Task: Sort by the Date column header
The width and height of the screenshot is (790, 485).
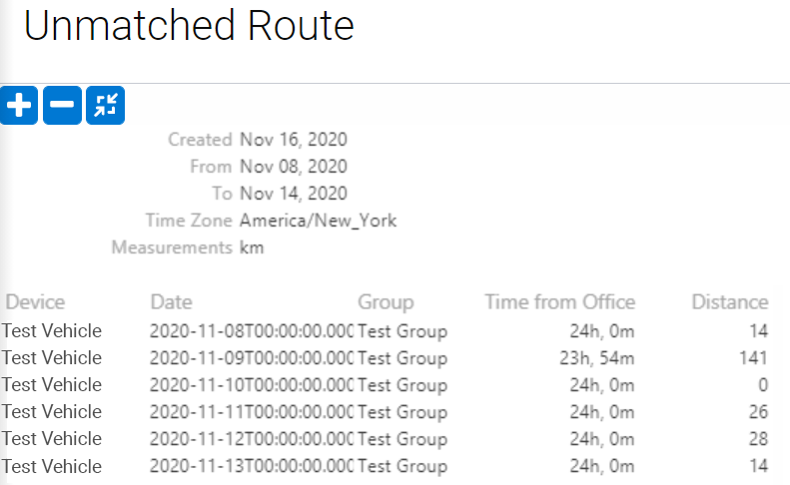Action: pyautogui.click(x=172, y=301)
